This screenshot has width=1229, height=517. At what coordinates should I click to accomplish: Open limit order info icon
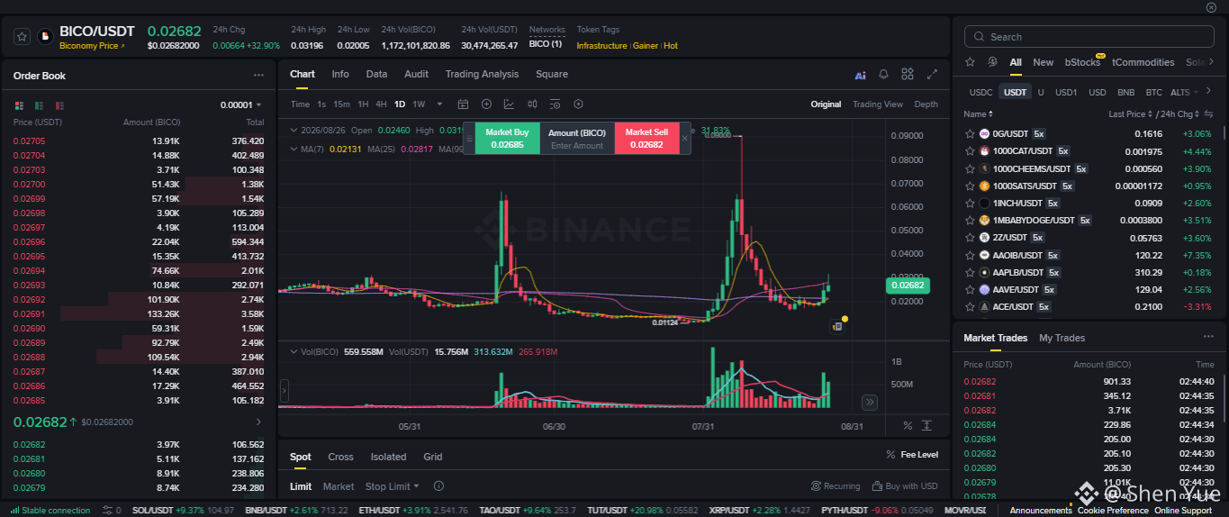tap(438, 486)
